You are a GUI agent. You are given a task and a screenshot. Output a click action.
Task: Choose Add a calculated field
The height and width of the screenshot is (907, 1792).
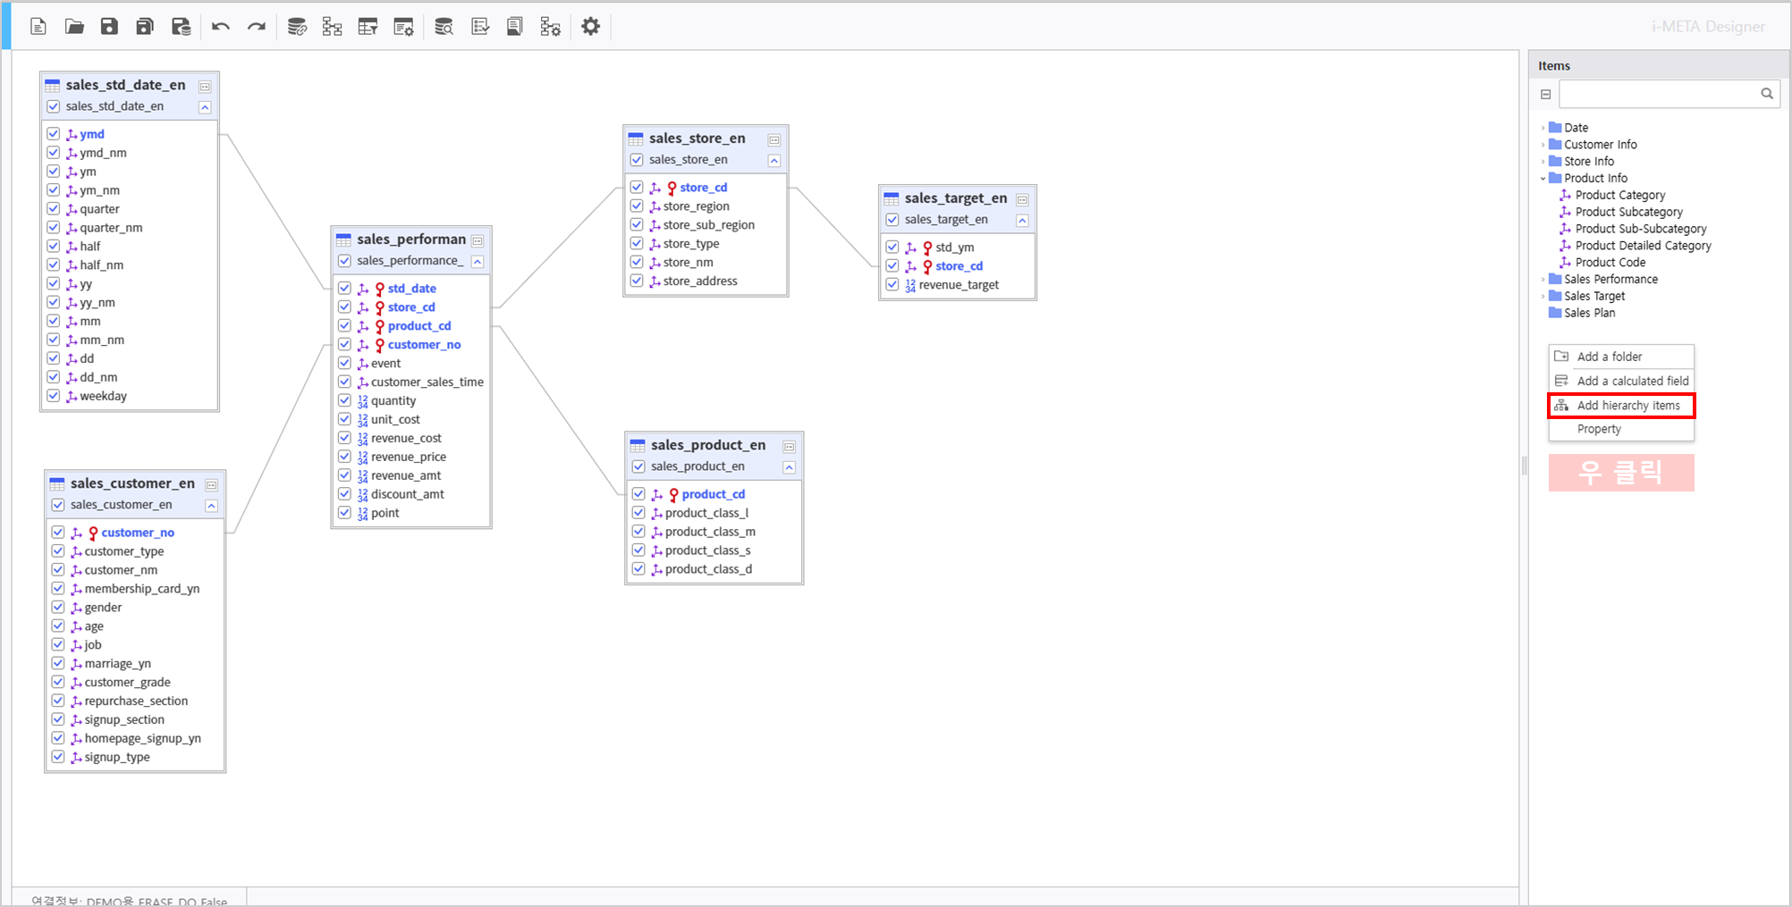1621,381
